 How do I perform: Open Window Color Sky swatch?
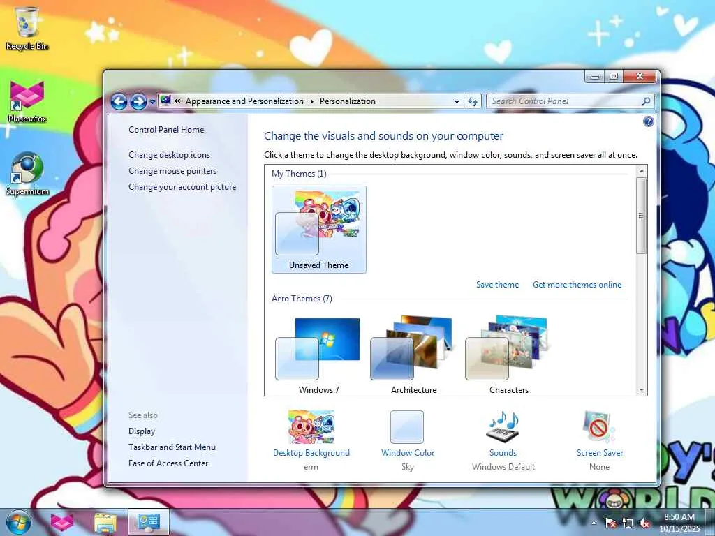[407, 427]
